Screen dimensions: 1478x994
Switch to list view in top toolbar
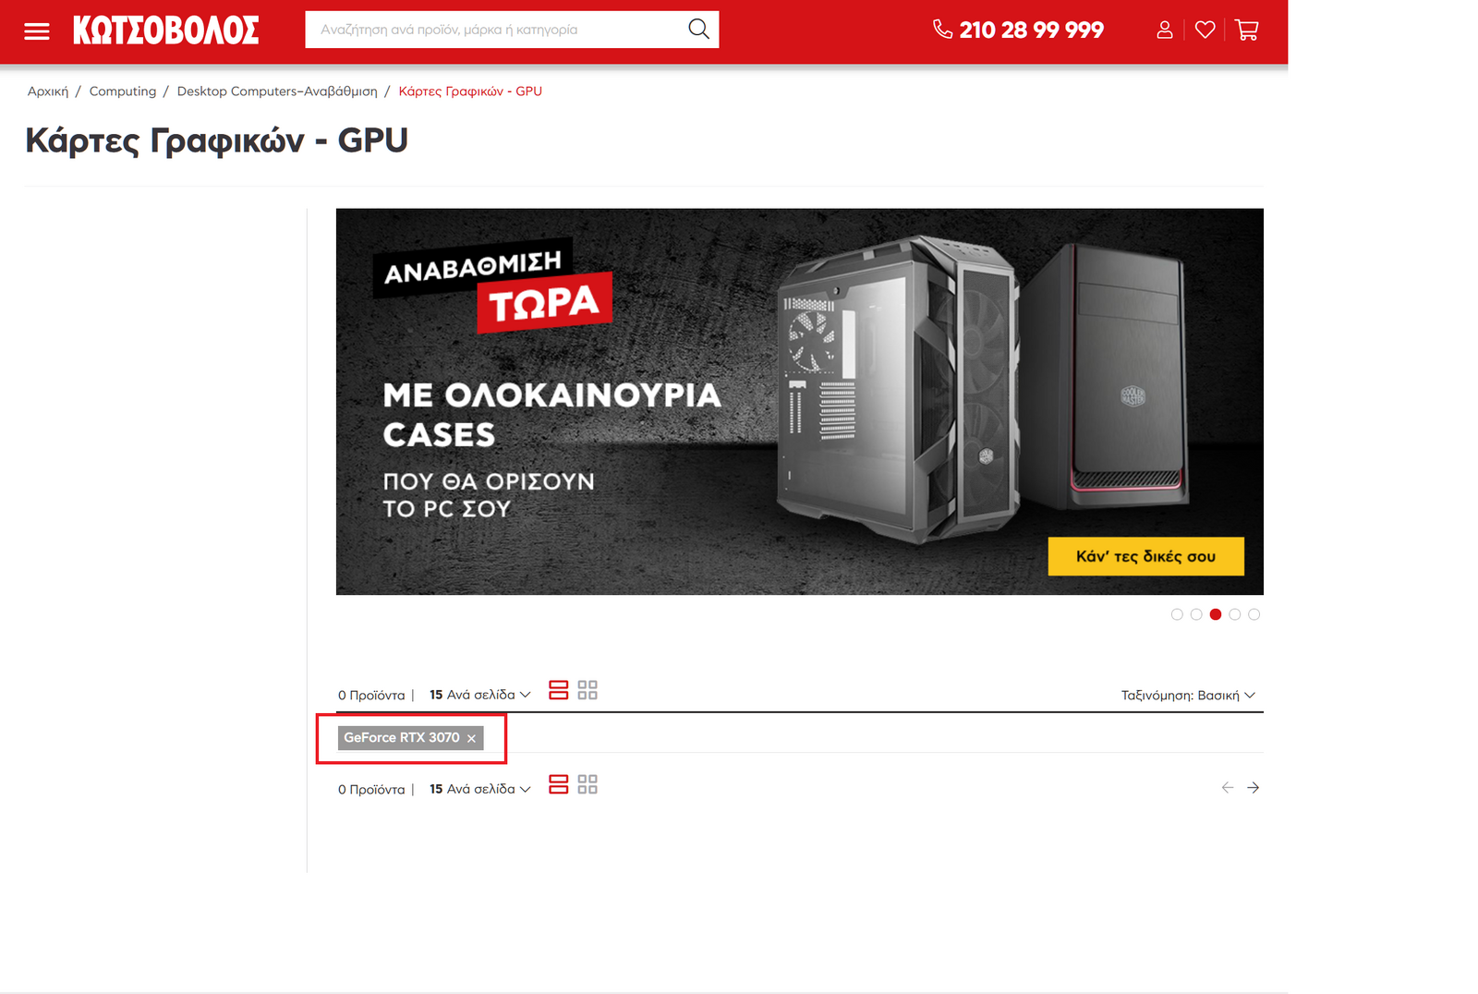pyautogui.click(x=558, y=690)
